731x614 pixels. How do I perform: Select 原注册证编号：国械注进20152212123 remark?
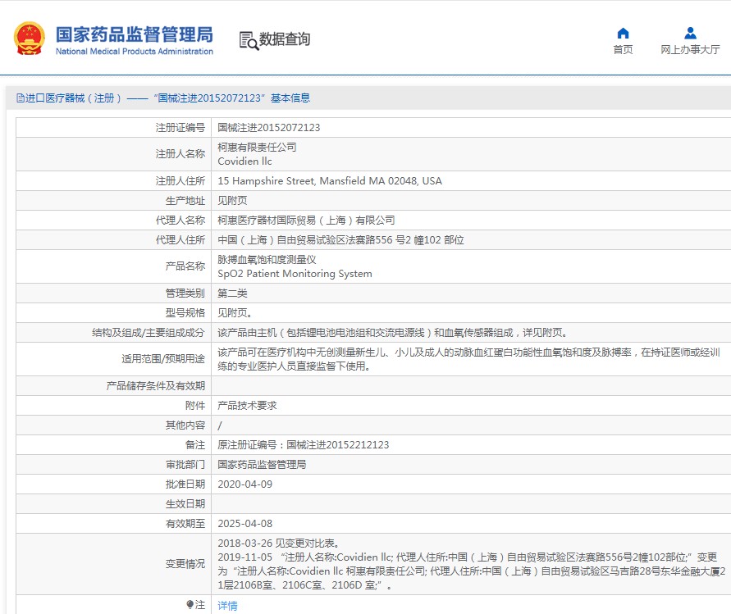(304, 445)
